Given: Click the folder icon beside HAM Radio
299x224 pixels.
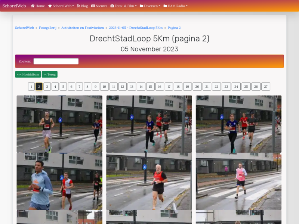Looking at the screenshot, I should 165,6.
